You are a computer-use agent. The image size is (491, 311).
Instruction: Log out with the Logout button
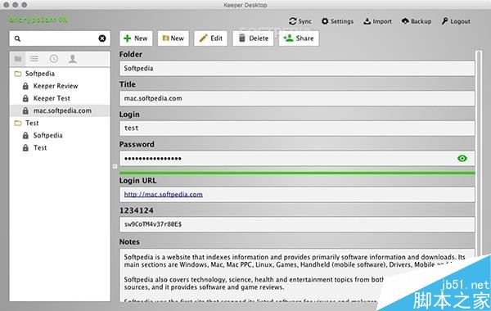(x=456, y=21)
